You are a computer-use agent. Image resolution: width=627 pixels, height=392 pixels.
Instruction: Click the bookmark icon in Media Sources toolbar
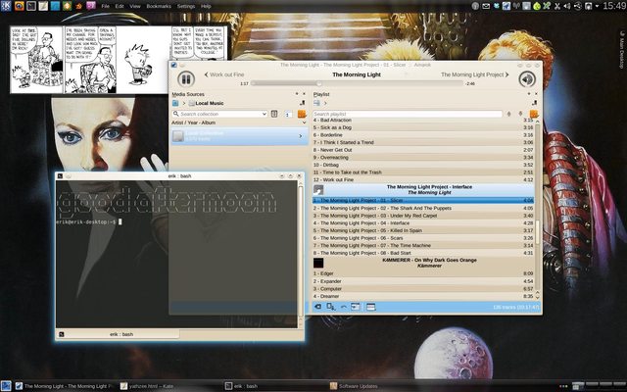303,103
